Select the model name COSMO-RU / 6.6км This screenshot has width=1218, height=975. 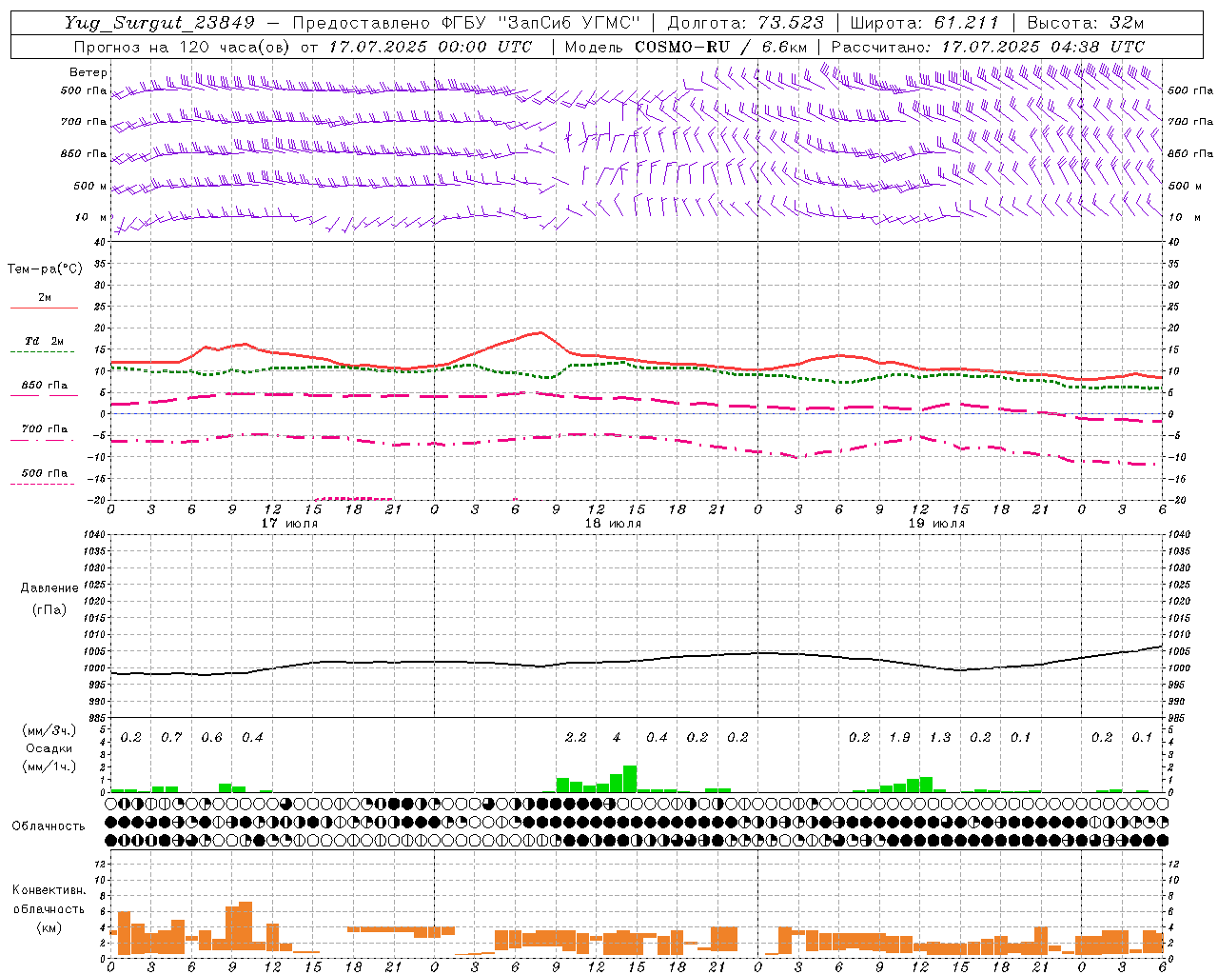pyautogui.click(x=722, y=47)
